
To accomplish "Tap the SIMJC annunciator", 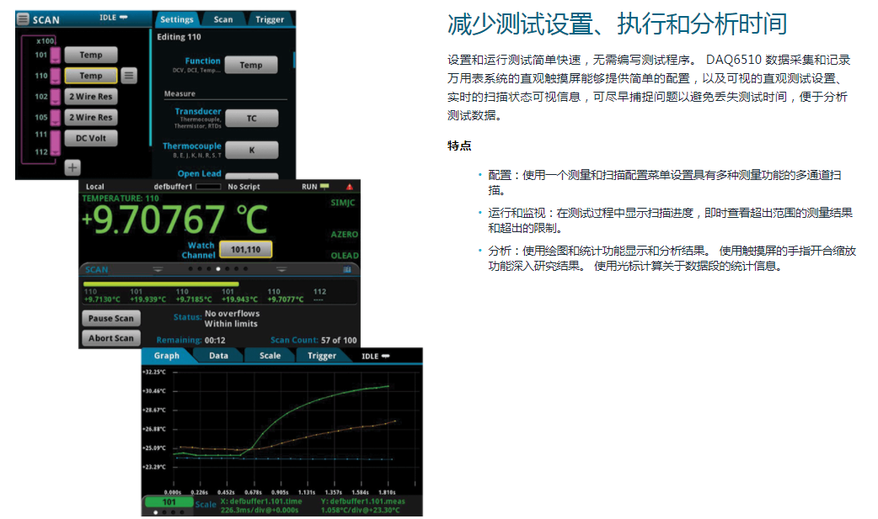I will 343,203.
